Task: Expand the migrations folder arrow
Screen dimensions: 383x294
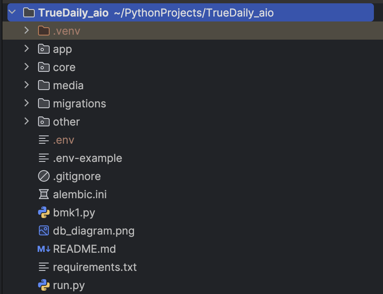Action: 26,103
